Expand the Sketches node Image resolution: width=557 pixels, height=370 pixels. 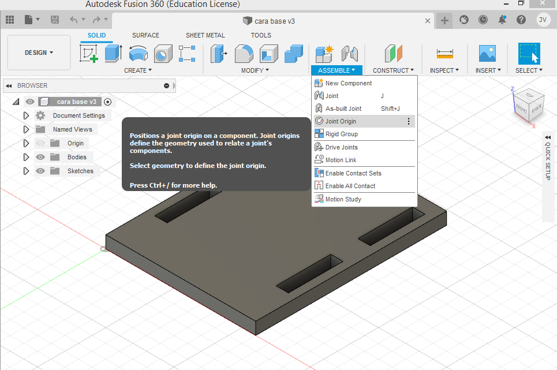tap(26, 171)
